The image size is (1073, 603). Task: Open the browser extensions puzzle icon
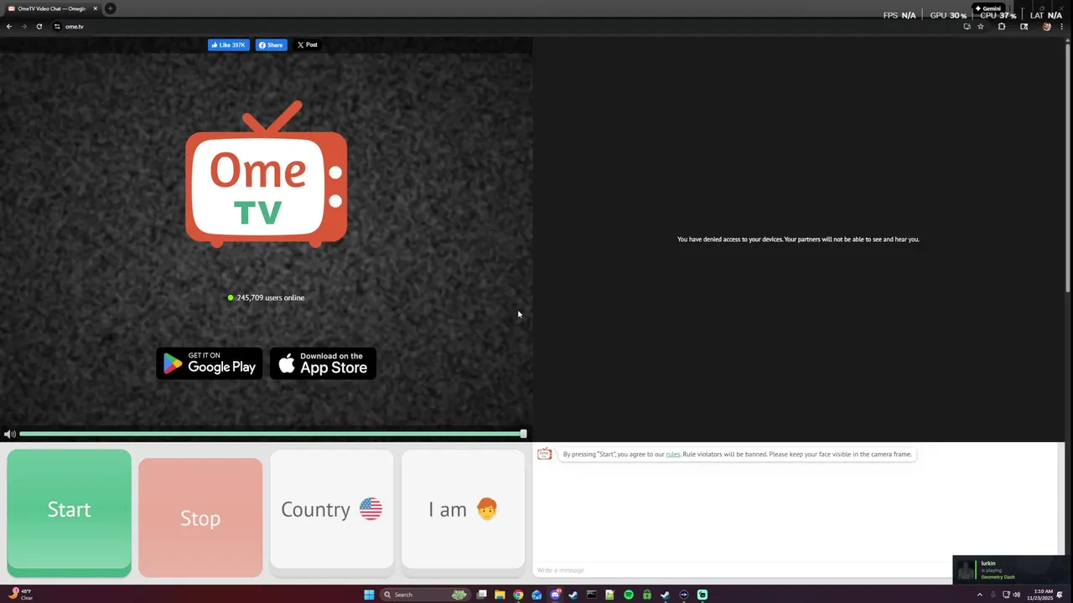click(1002, 27)
